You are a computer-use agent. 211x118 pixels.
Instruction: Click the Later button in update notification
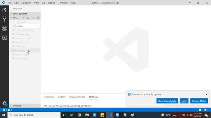pyautogui.click(x=184, y=101)
